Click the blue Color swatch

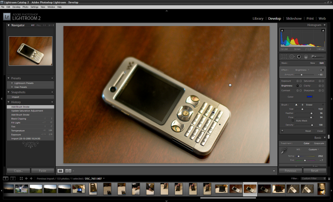pos(309,96)
